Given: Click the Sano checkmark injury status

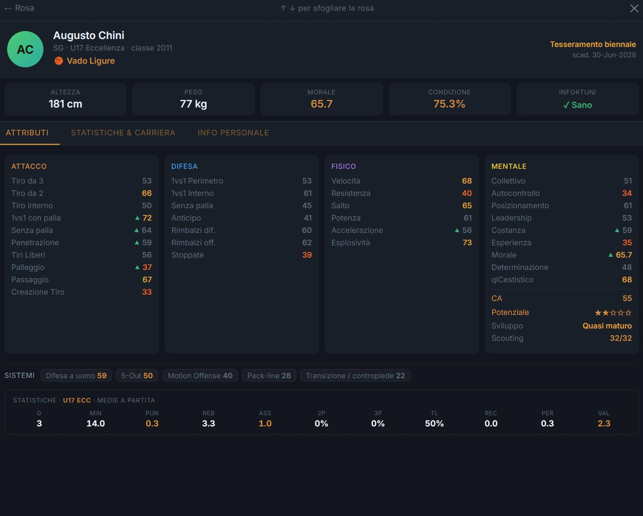Looking at the screenshot, I should click(x=577, y=105).
